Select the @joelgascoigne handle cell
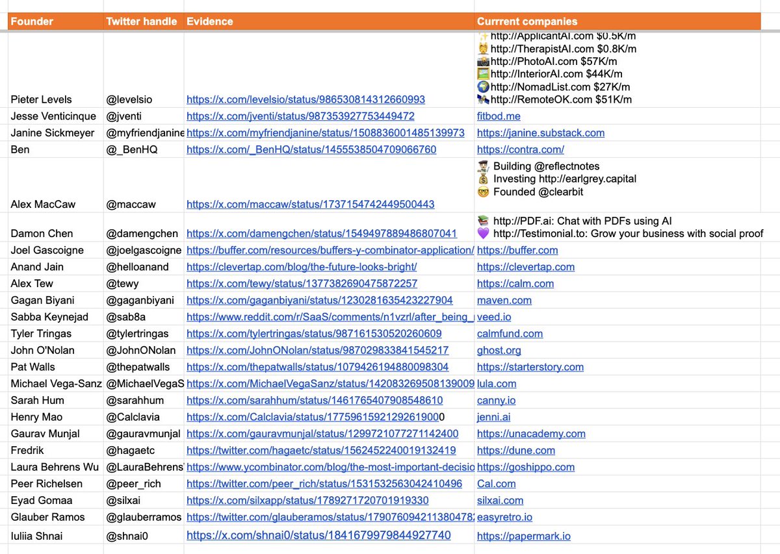This screenshot has height=554, width=780. point(144,250)
